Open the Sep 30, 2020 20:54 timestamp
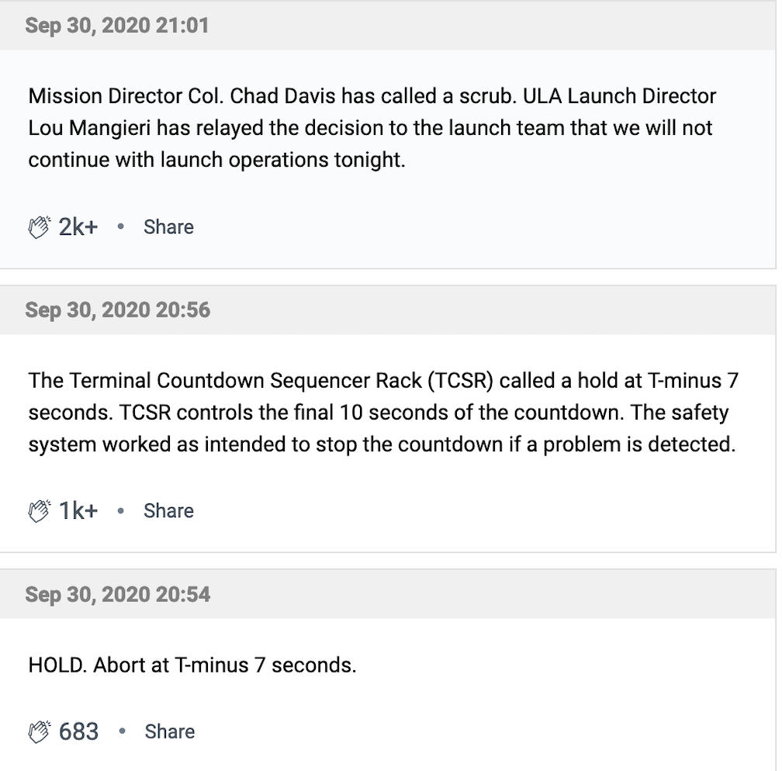The height and width of the screenshot is (771, 782). tap(117, 595)
